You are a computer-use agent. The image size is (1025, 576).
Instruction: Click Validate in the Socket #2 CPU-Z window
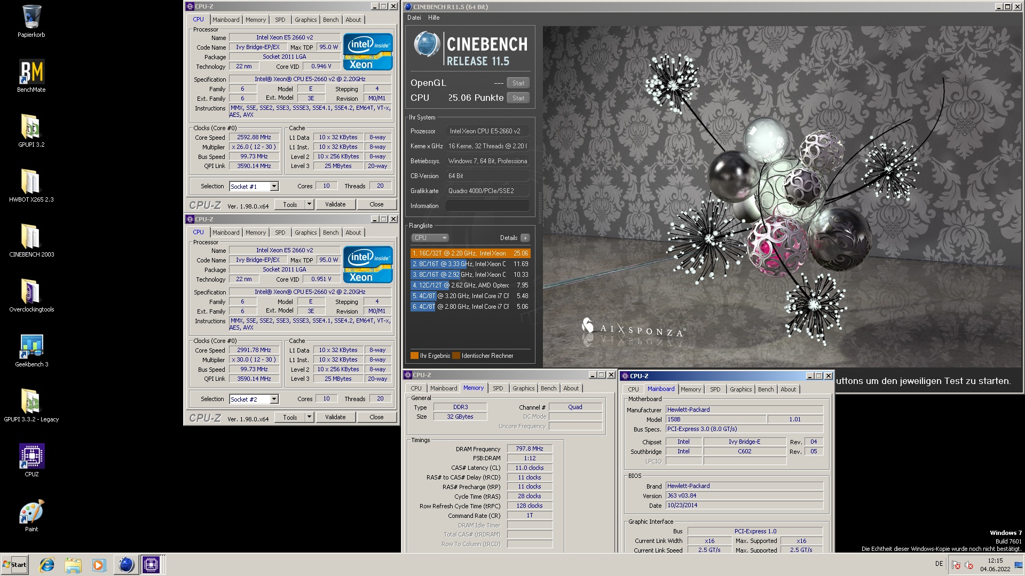coord(335,417)
